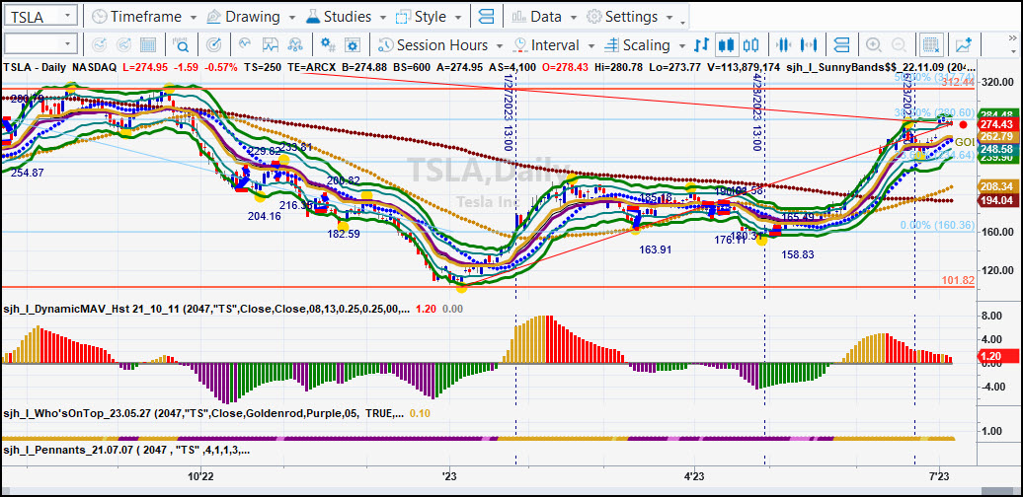Click the decrease bar spacing icon
The image size is (1023, 497).
pos(784,45)
